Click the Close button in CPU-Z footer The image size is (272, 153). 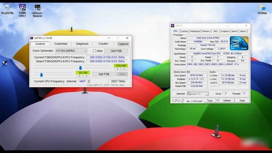click(x=242, y=101)
